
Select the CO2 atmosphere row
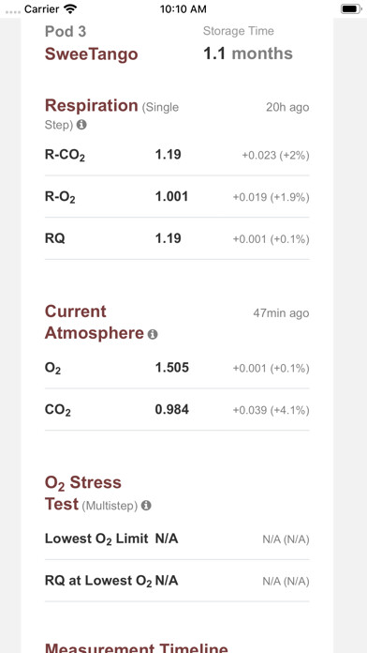click(x=177, y=410)
